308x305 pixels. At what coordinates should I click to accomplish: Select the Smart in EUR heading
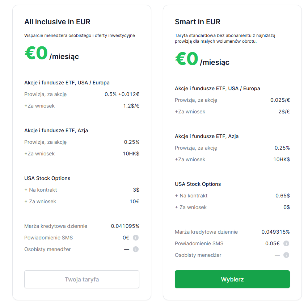(198, 22)
